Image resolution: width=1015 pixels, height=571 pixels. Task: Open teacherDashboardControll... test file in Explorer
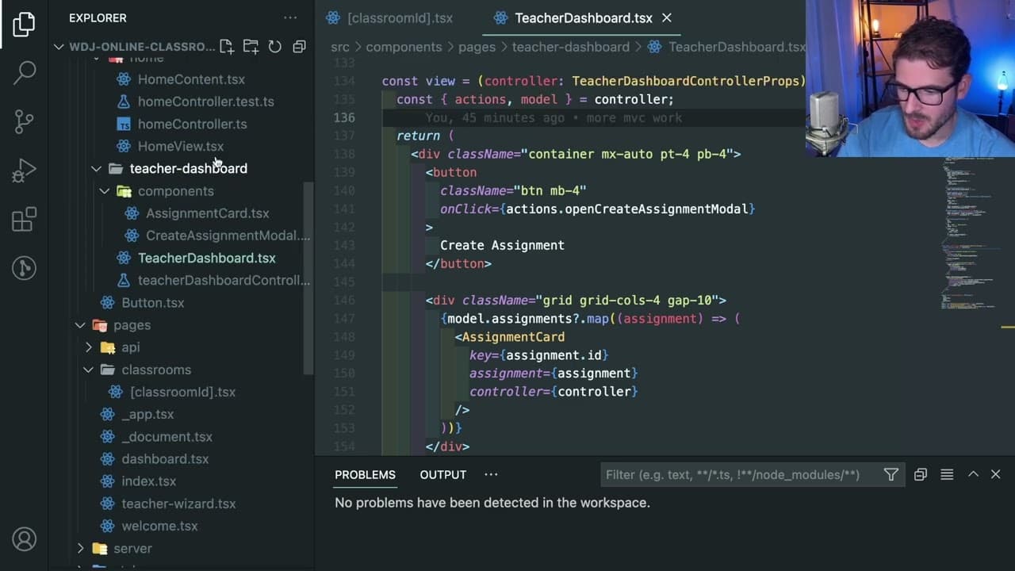[x=224, y=280]
